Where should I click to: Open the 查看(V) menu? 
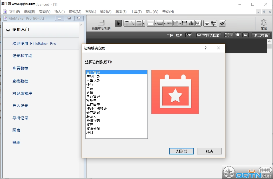click(x=45, y=11)
